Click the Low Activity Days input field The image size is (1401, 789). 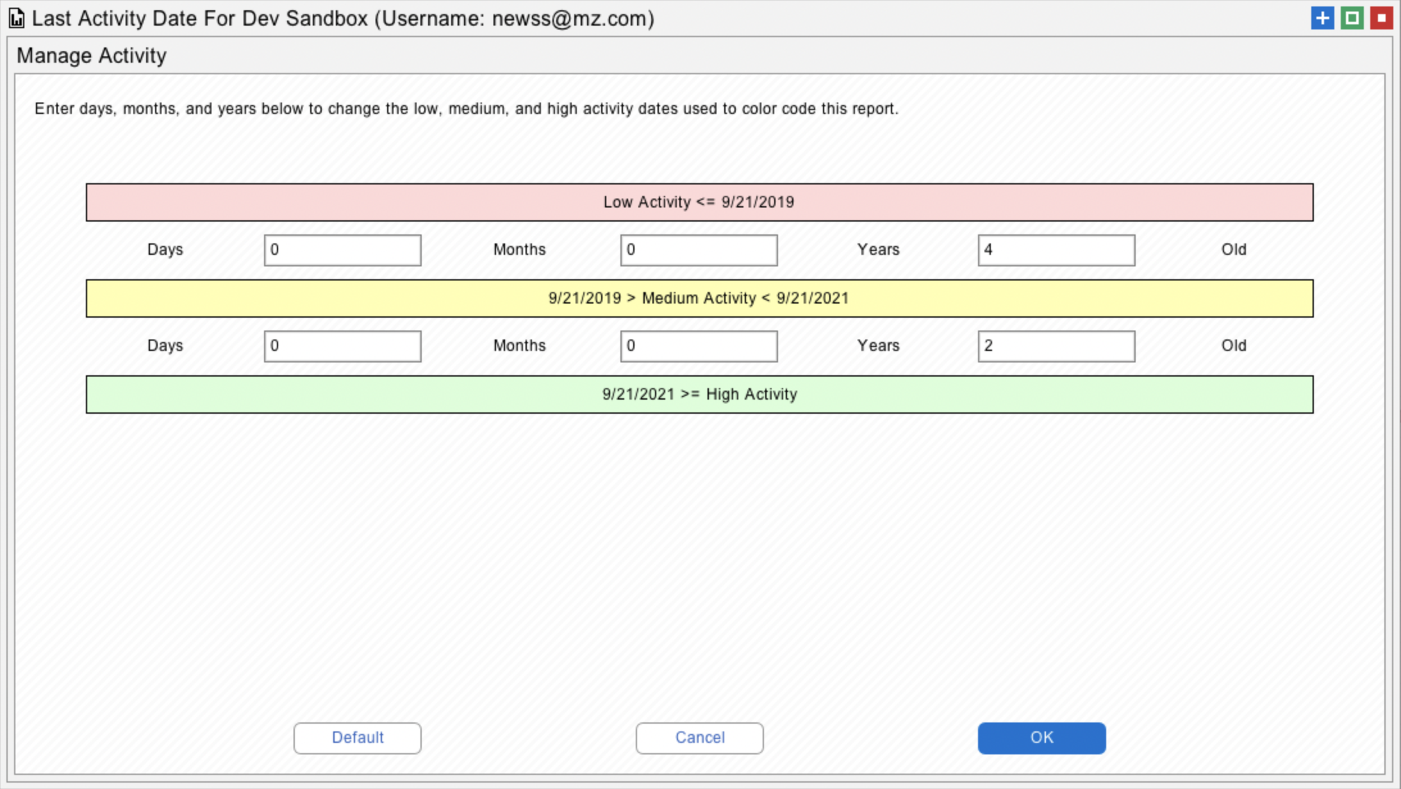pos(342,250)
